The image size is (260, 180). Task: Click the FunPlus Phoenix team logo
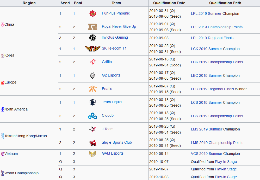tap(92, 13)
